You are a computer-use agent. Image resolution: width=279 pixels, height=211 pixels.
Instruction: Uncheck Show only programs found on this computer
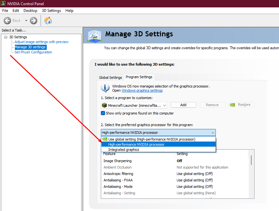point(103,113)
